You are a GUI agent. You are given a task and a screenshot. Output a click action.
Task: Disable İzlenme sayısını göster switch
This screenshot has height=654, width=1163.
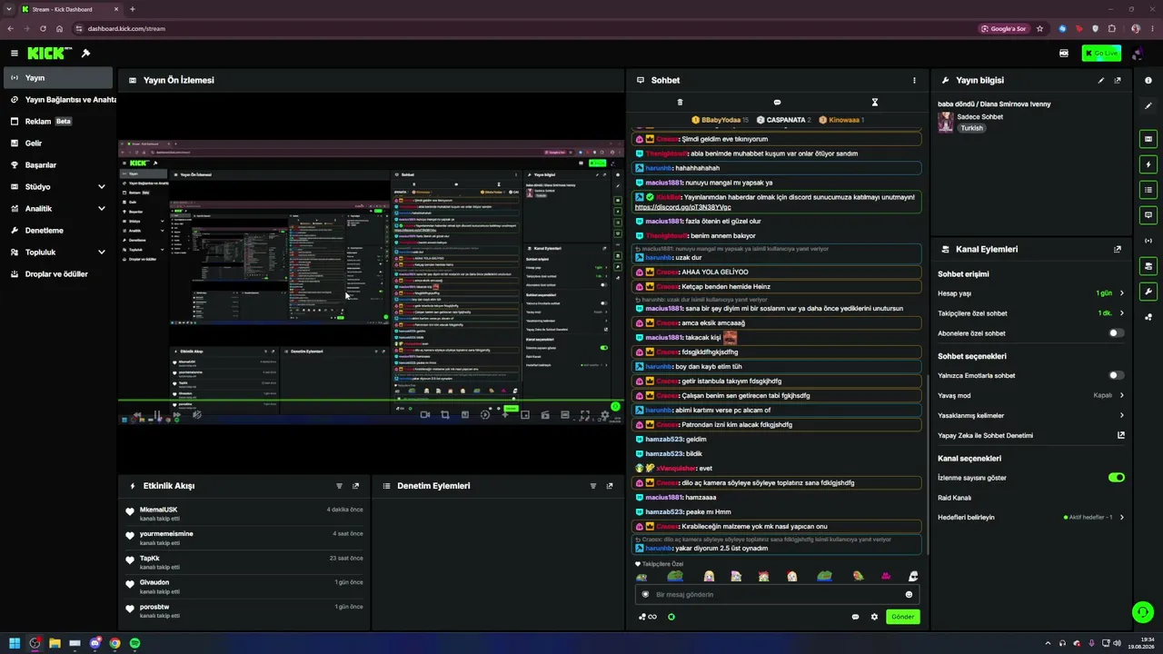coord(1117,478)
